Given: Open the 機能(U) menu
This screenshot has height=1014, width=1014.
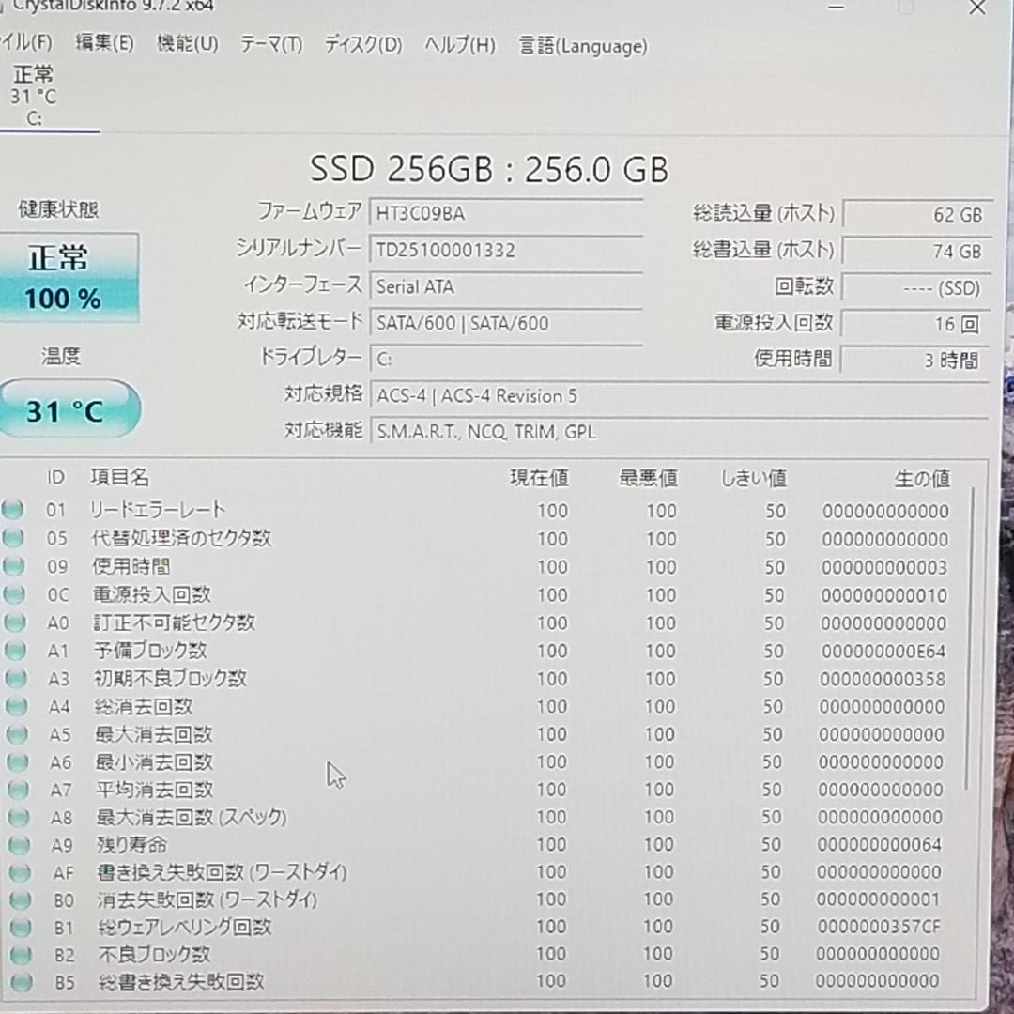Looking at the screenshot, I should (x=187, y=44).
